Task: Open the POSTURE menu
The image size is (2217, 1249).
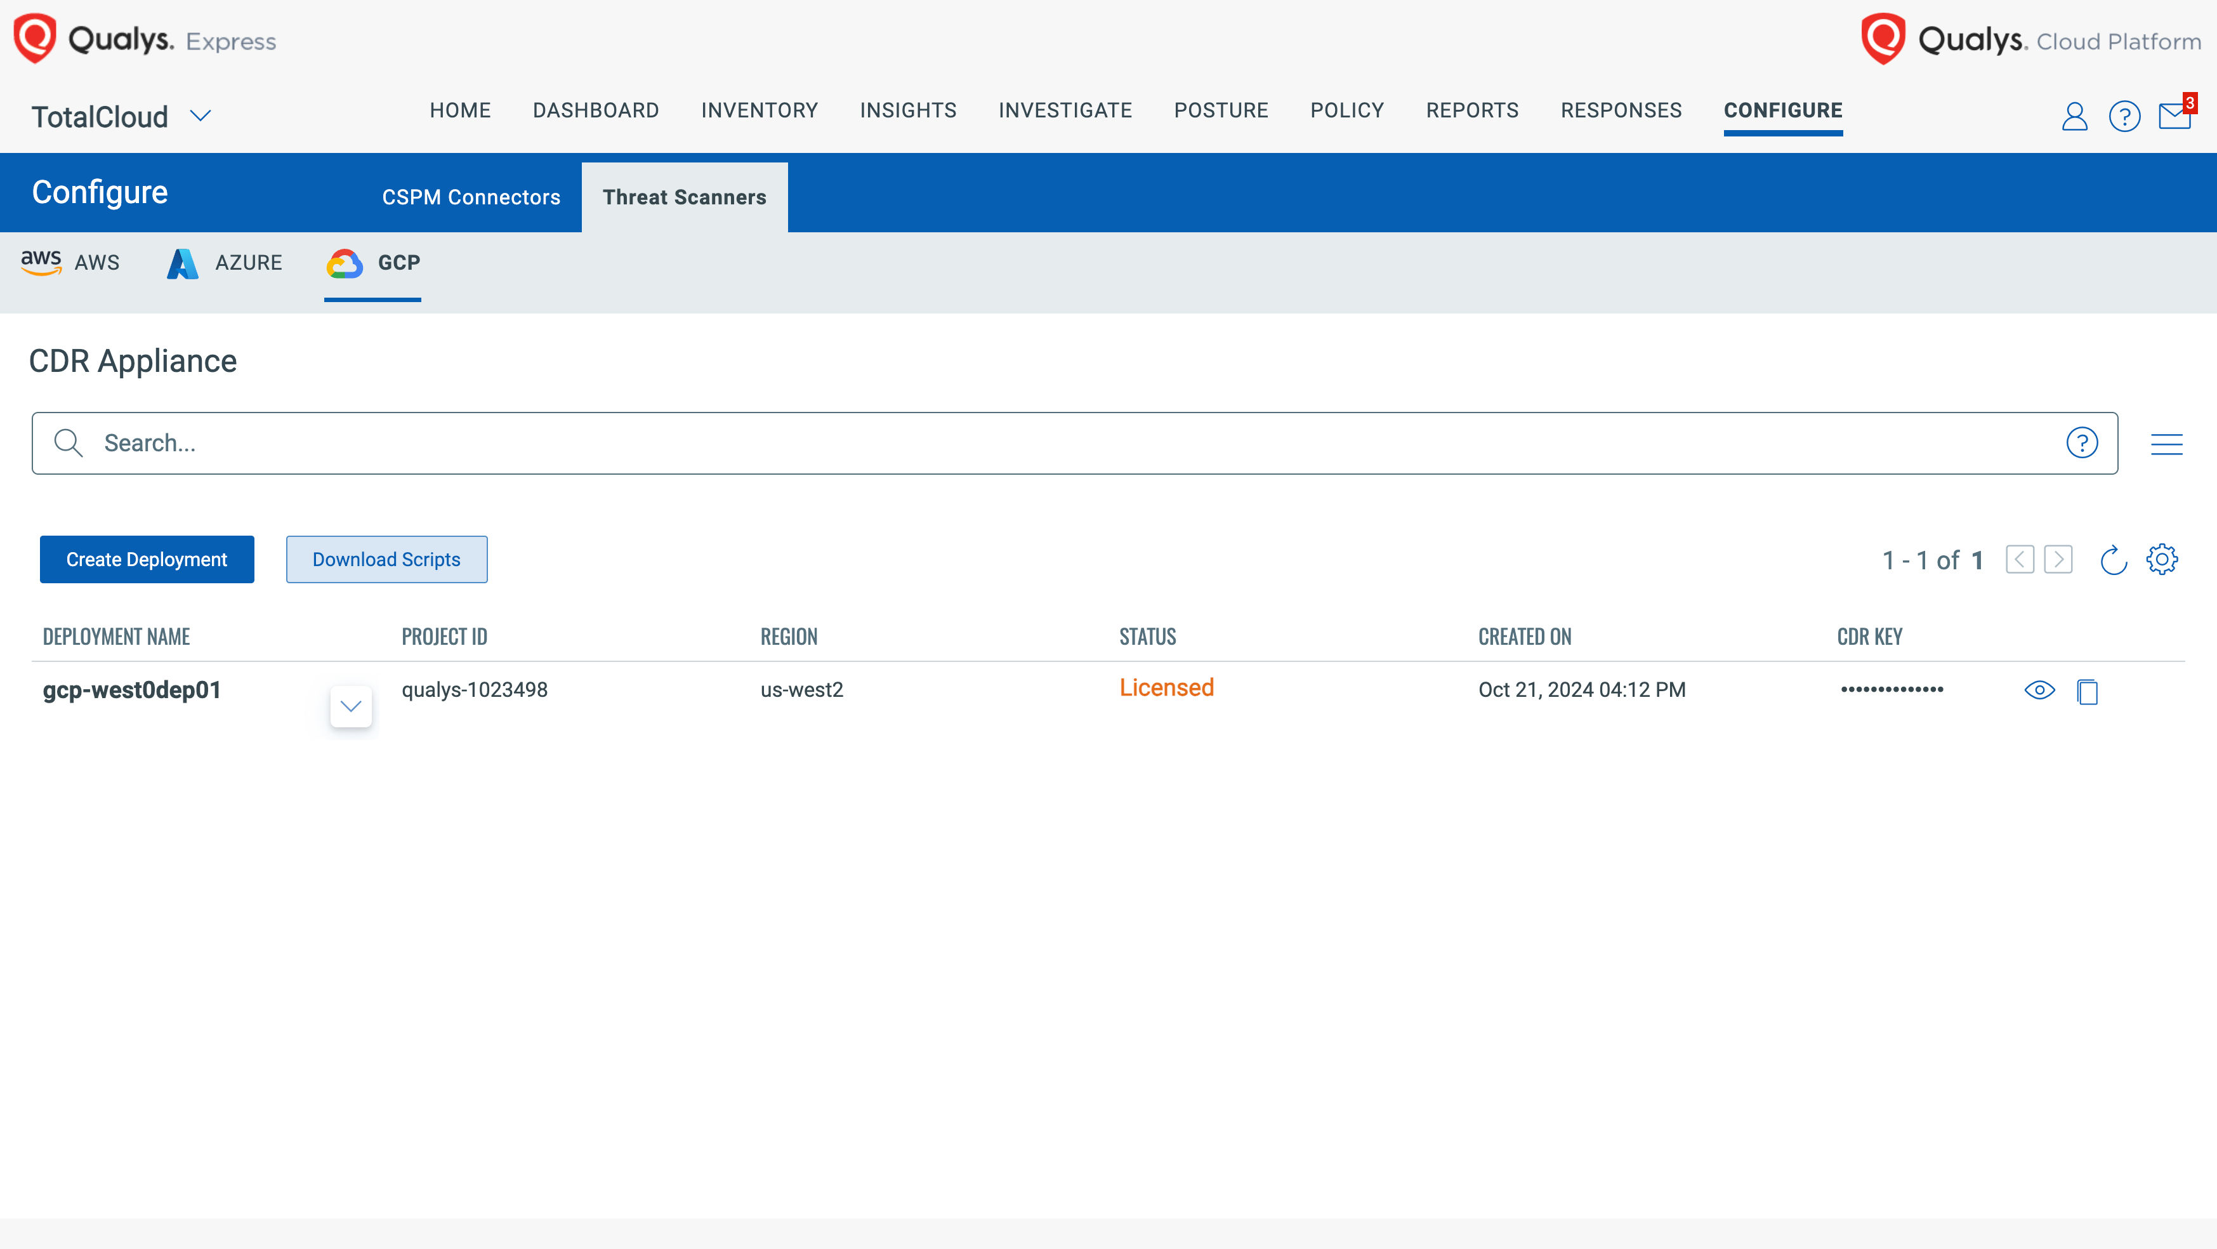Action: 1221,110
